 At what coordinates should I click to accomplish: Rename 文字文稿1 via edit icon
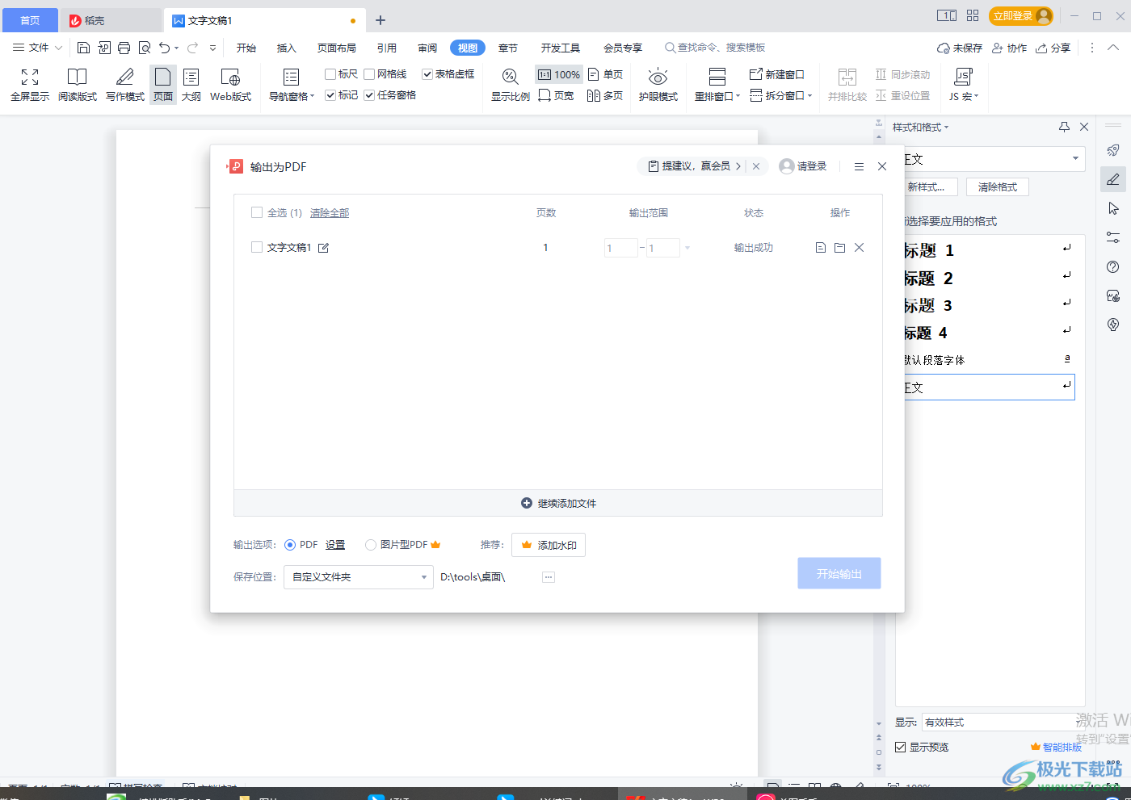click(323, 248)
